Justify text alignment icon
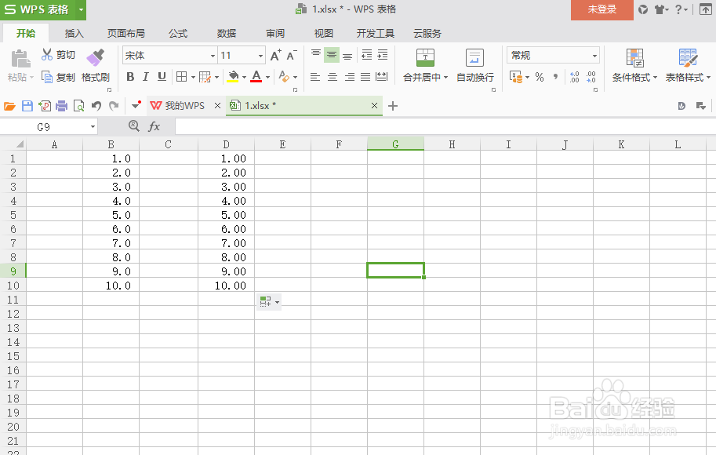Screen dimensions: 716x455 click(x=365, y=77)
